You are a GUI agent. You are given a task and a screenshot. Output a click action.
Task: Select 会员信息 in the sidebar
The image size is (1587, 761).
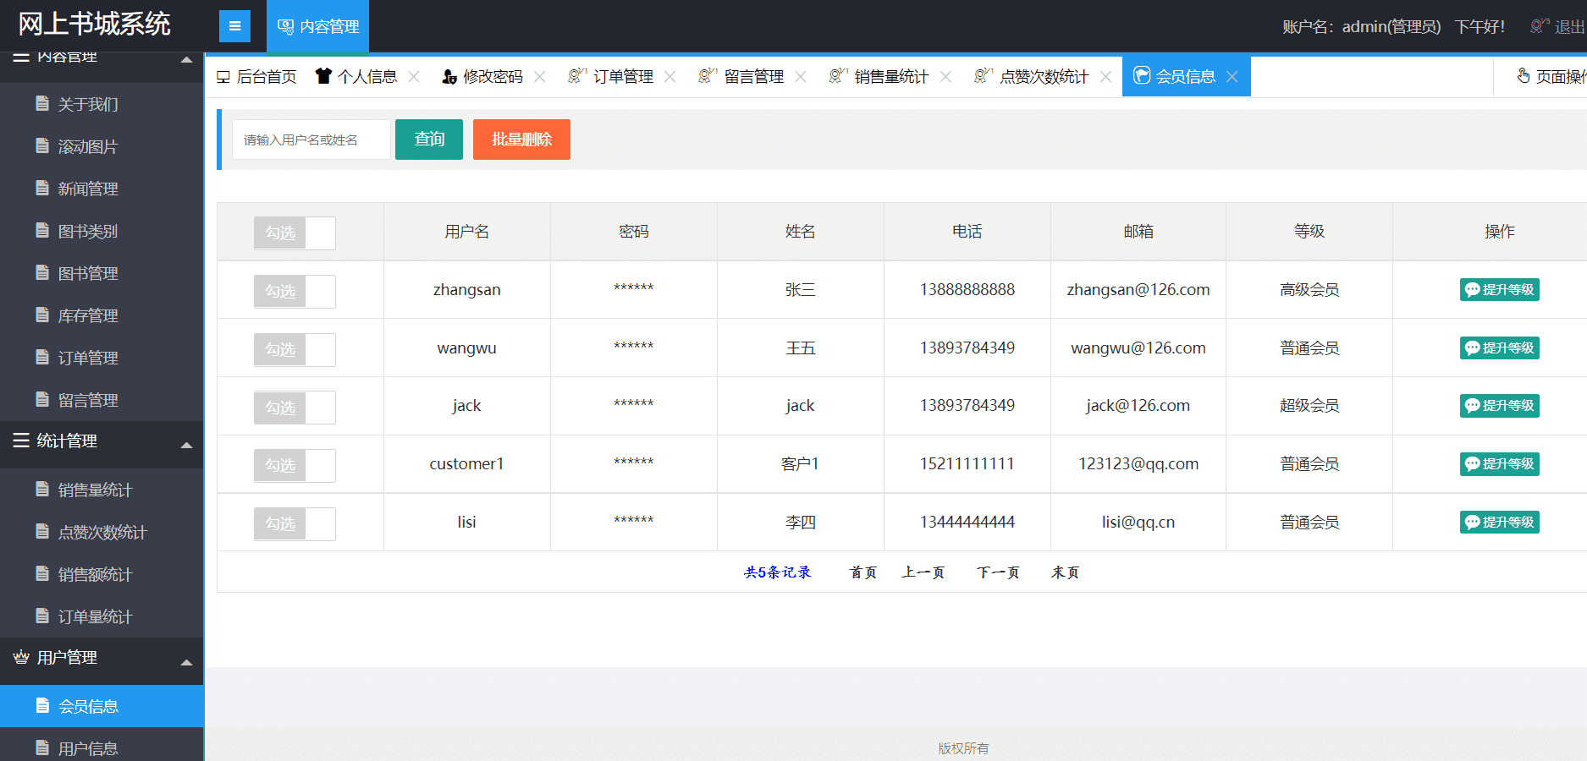(x=102, y=706)
